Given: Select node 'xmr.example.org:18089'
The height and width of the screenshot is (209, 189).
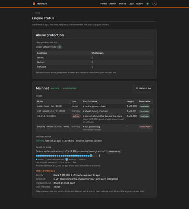Looking at the screenshot, I should [x=51, y=111].
